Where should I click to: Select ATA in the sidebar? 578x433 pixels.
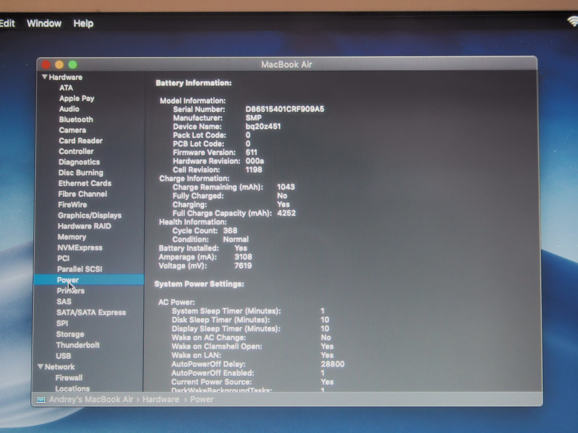pyautogui.click(x=66, y=88)
